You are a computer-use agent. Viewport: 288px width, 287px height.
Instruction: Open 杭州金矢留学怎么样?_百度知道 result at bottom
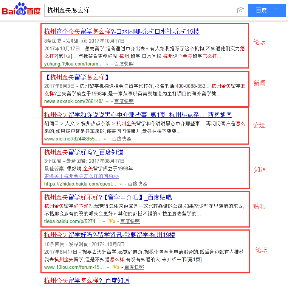[x=87, y=281]
